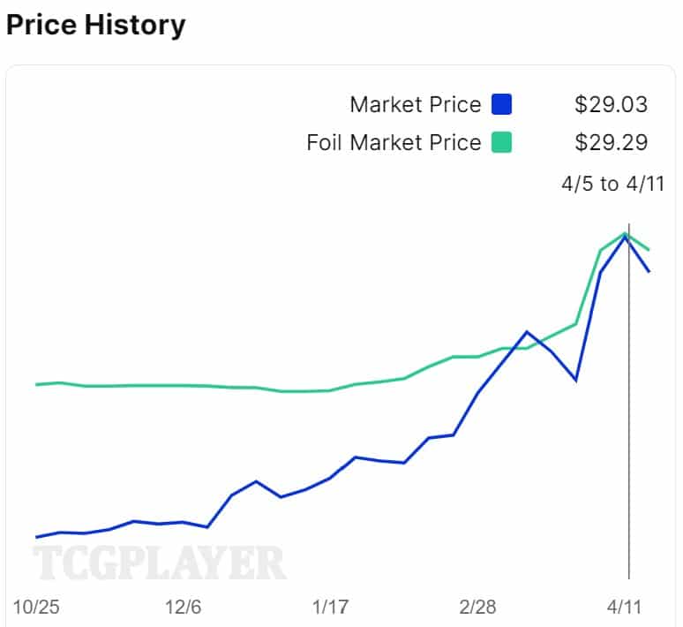Viewport: 683px width, 627px height.
Task: Click the green line's final endpoint at right
Action: (649, 250)
